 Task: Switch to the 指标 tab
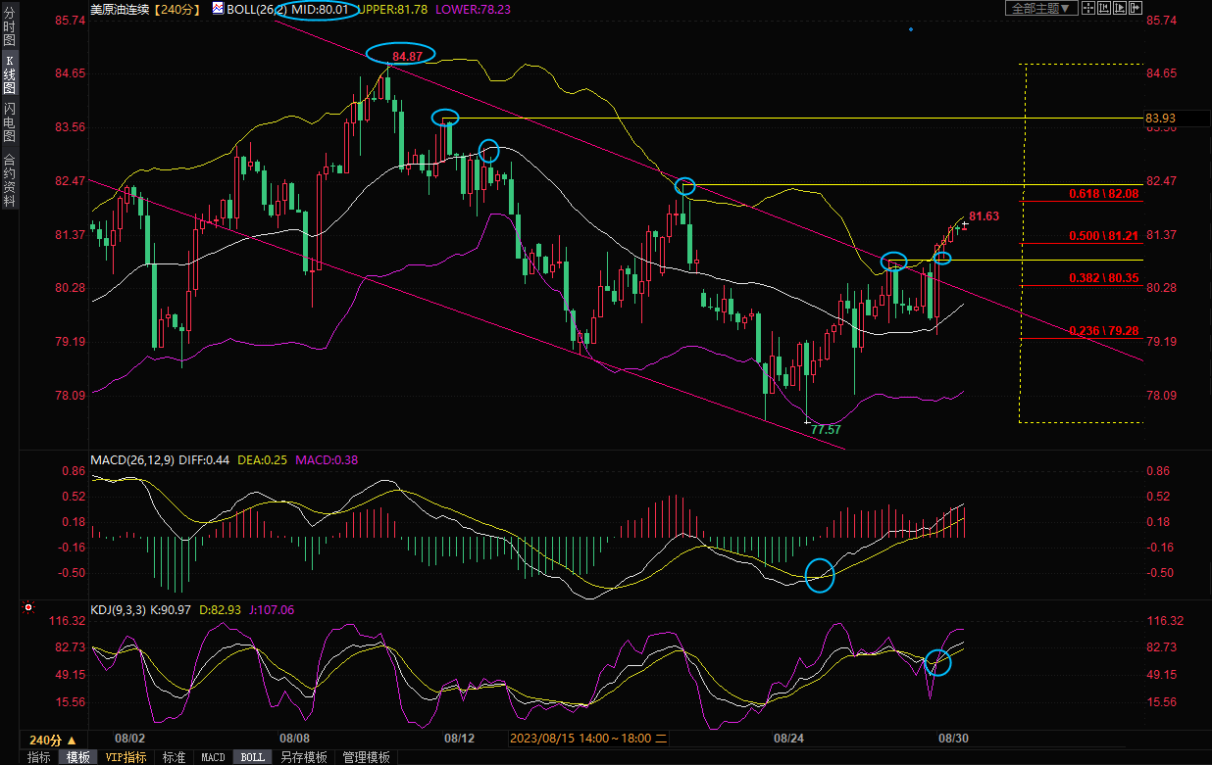[x=39, y=757]
